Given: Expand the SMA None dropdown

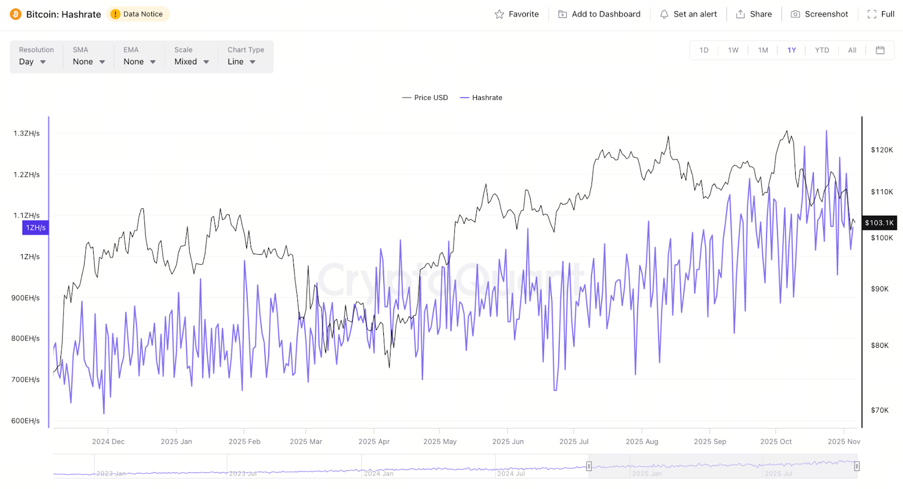Looking at the screenshot, I should pos(89,62).
